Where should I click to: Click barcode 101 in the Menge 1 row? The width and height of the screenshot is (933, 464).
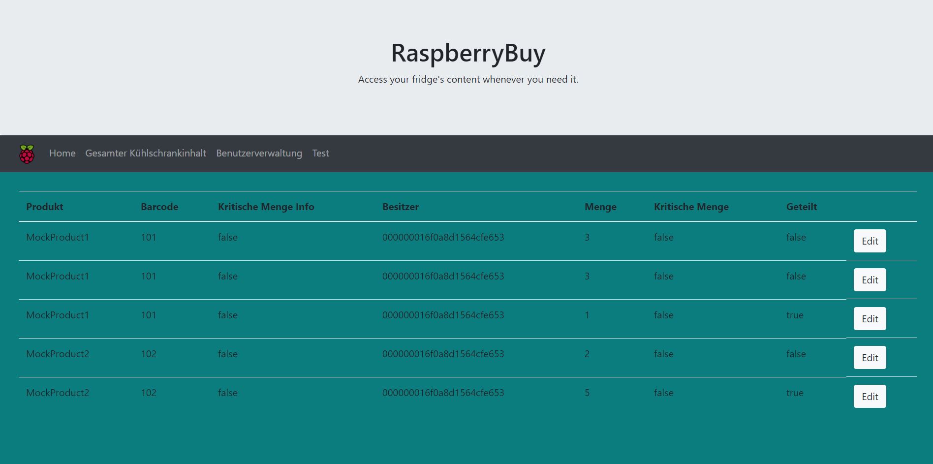click(x=149, y=315)
